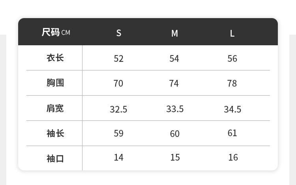Click the 袖口 value 15 for M
Viewport: 296px width, 185px height.
(x=175, y=157)
